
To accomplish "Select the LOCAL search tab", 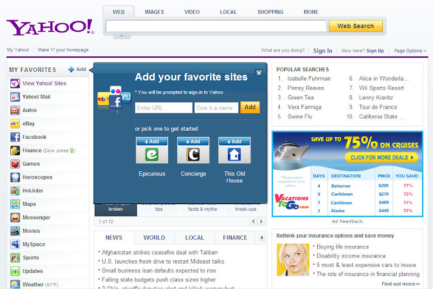I will 228,12.
